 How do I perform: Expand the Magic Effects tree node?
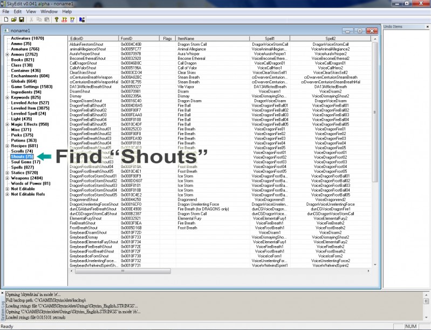7,124
